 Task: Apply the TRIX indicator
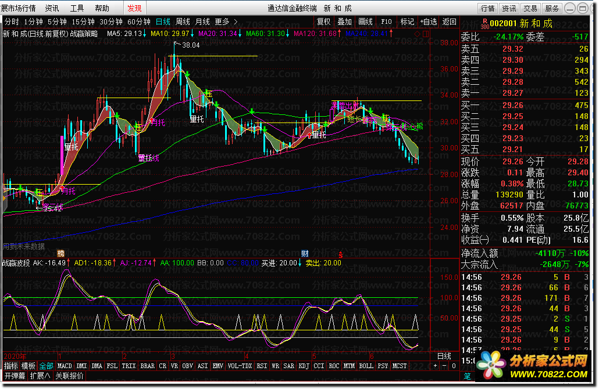[x=129, y=366]
